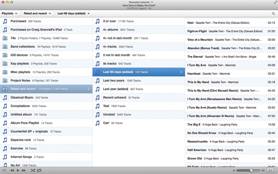Click the Band collections folder icon

click(x=5, y=47)
